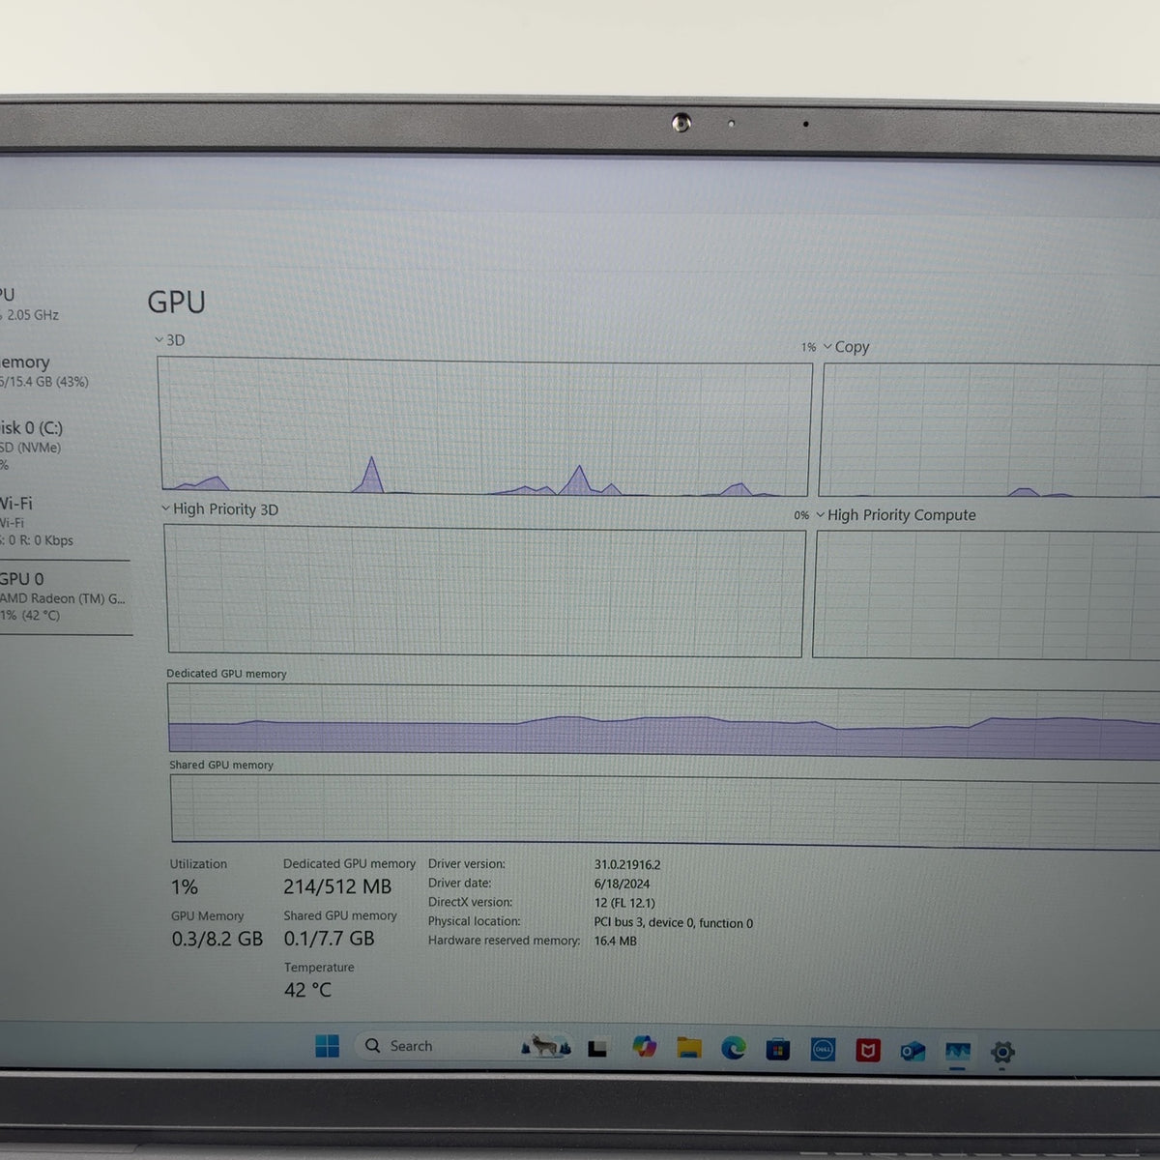Open McAfee antivirus from taskbar
1160x1160 pixels.
tap(868, 1050)
